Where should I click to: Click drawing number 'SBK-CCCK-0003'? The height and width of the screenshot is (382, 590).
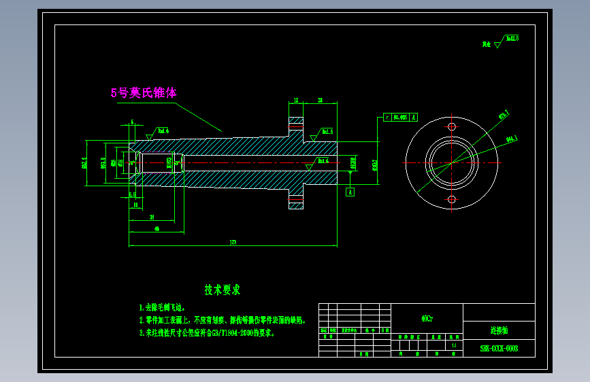(499, 349)
